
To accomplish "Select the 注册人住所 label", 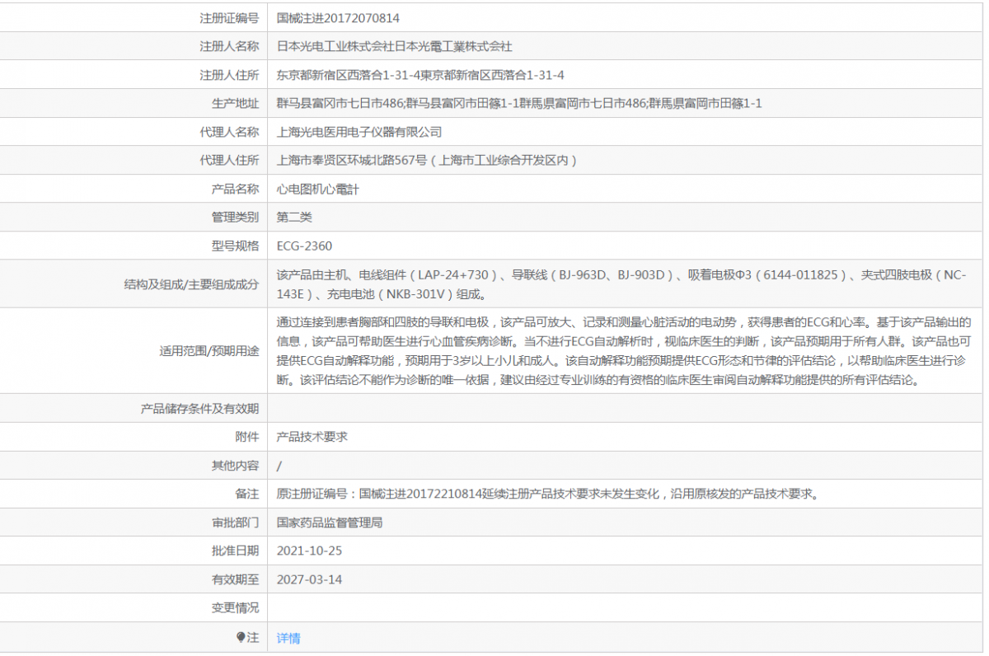I will 229,75.
